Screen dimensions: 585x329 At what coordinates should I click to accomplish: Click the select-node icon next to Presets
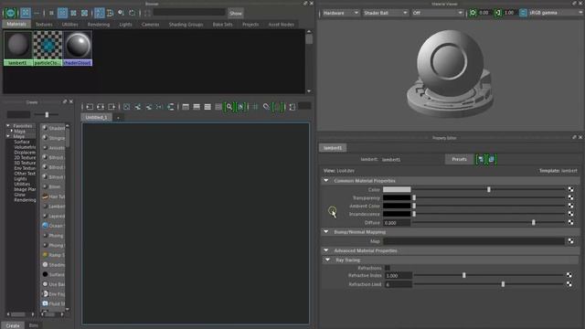click(481, 159)
